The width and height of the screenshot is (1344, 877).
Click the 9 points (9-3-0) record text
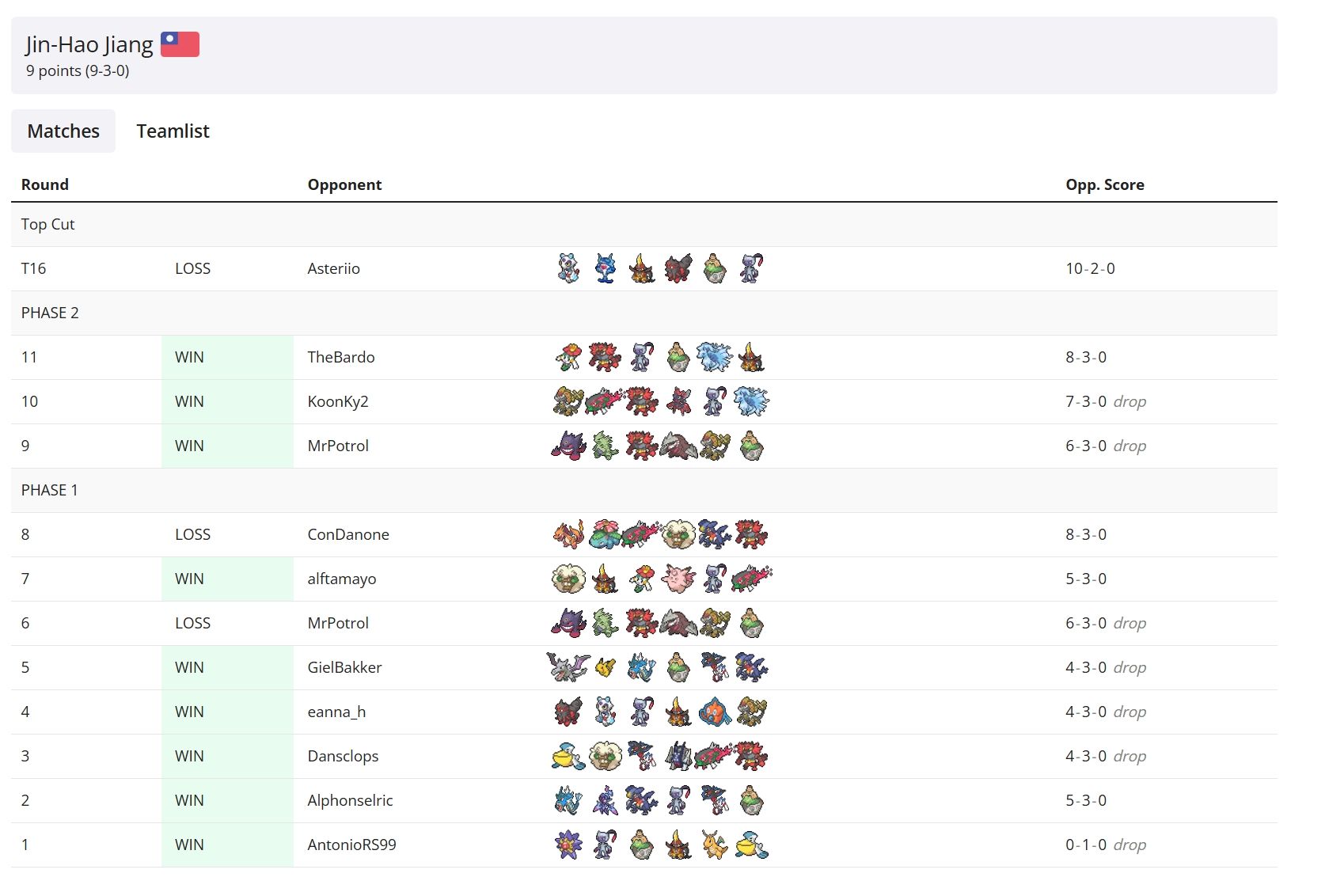coord(78,70)
